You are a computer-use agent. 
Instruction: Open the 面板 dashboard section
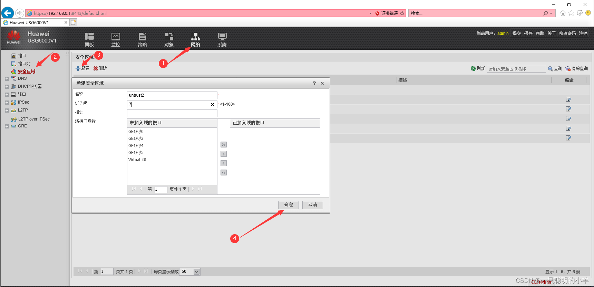89,40
